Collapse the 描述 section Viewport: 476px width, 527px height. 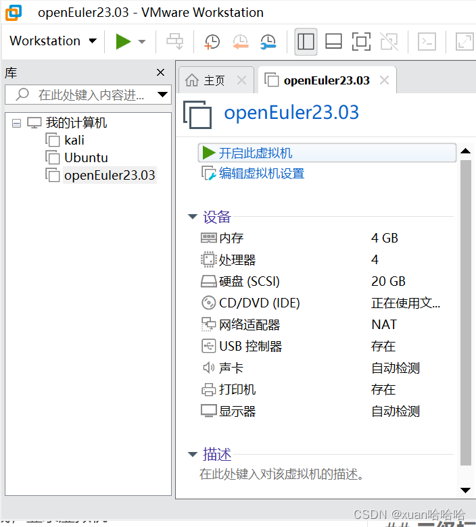tap(193, 455)
